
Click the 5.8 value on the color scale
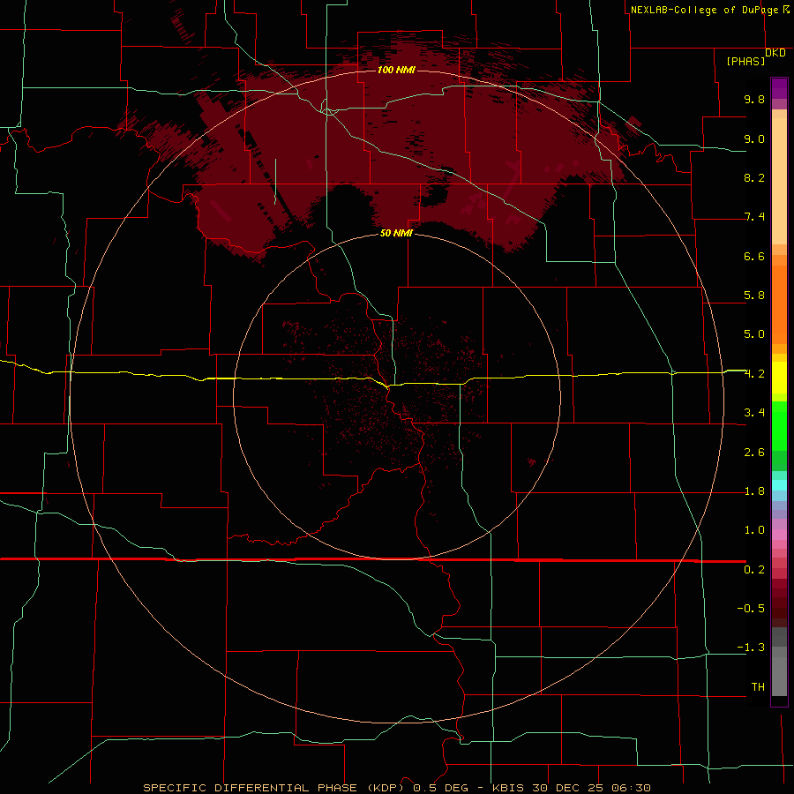754,296
